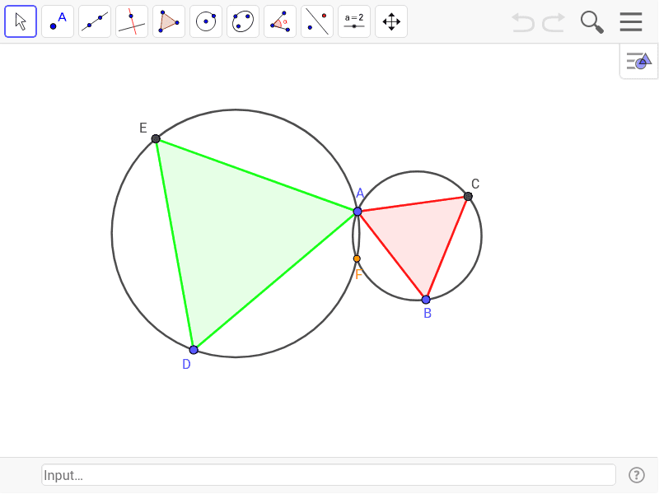
Task: Click point E on large circle
Action: [x=156, y=138]
